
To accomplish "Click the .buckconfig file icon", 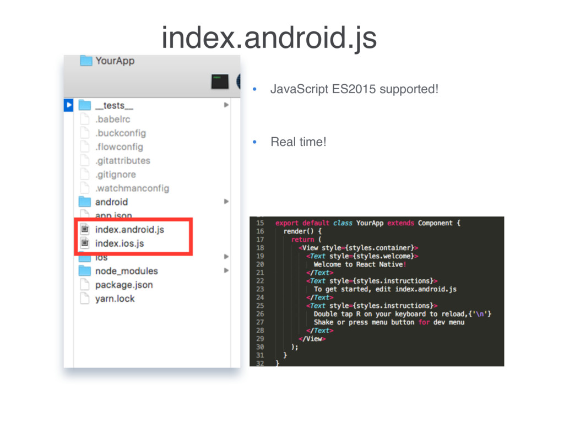I will 85,133.
